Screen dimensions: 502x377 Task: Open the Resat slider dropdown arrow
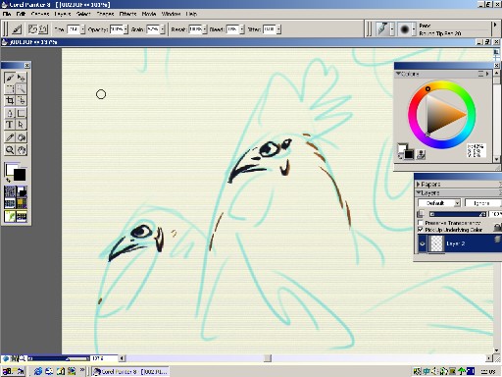(x=205, y=29)
